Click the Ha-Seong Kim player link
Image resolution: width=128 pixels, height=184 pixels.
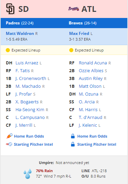click(x=30, y=110)
